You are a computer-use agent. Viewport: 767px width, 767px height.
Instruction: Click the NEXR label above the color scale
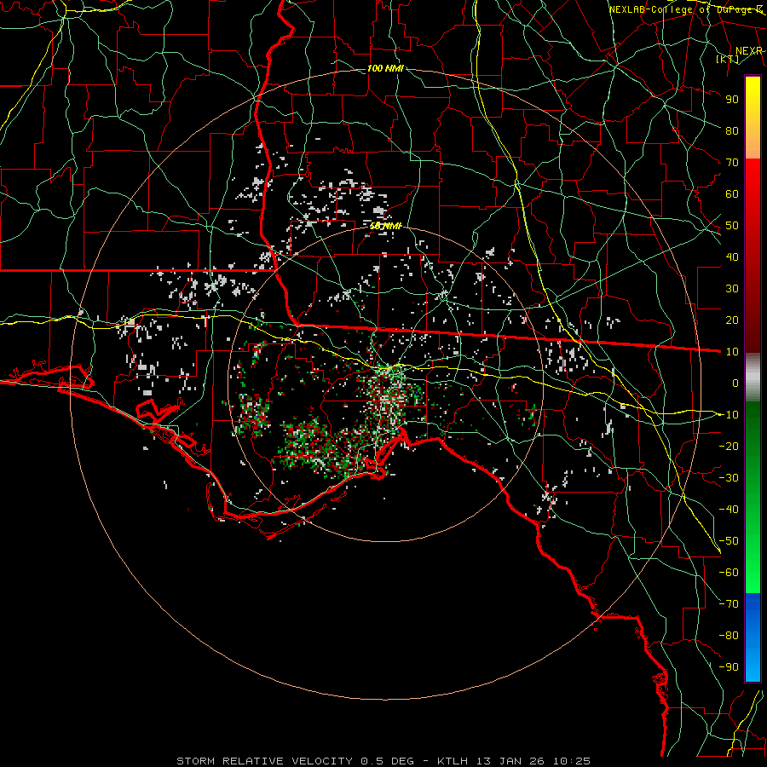(x=748, y=51)
